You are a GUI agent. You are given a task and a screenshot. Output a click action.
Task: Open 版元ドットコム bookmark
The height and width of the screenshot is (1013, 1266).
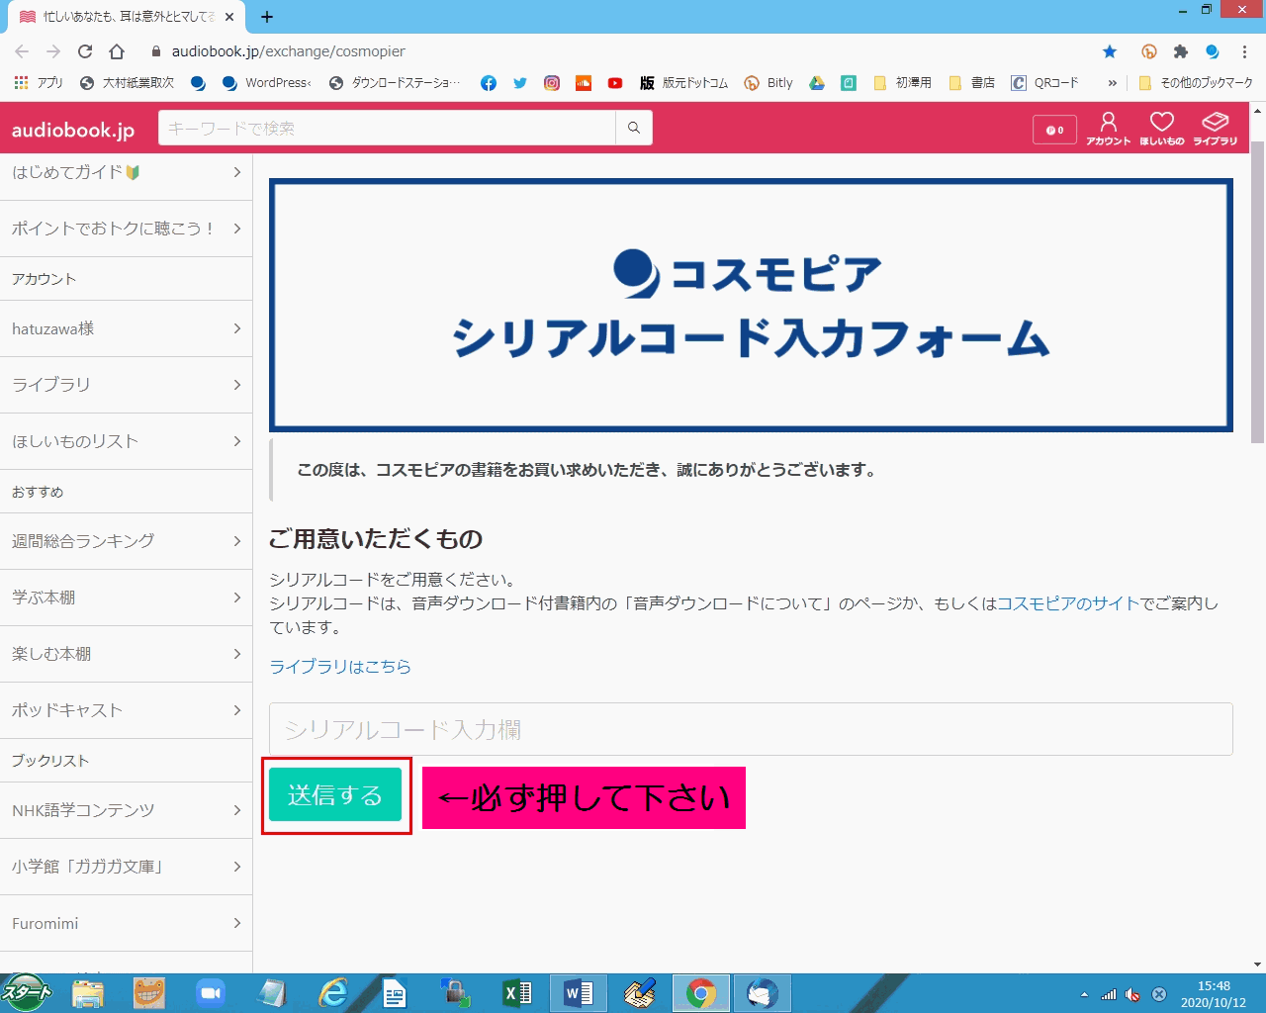pyautogui.click(x=683, y=83)
